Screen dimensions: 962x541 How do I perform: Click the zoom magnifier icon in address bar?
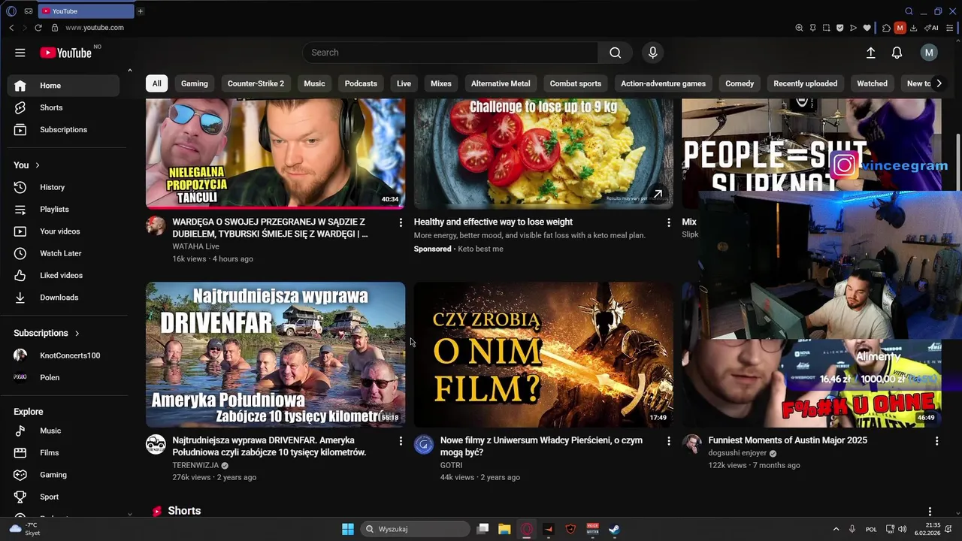(x=799, y=28)
